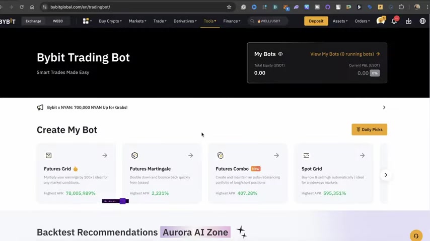Open browser home page
This screenshot has height=241, width=430.
32,7
